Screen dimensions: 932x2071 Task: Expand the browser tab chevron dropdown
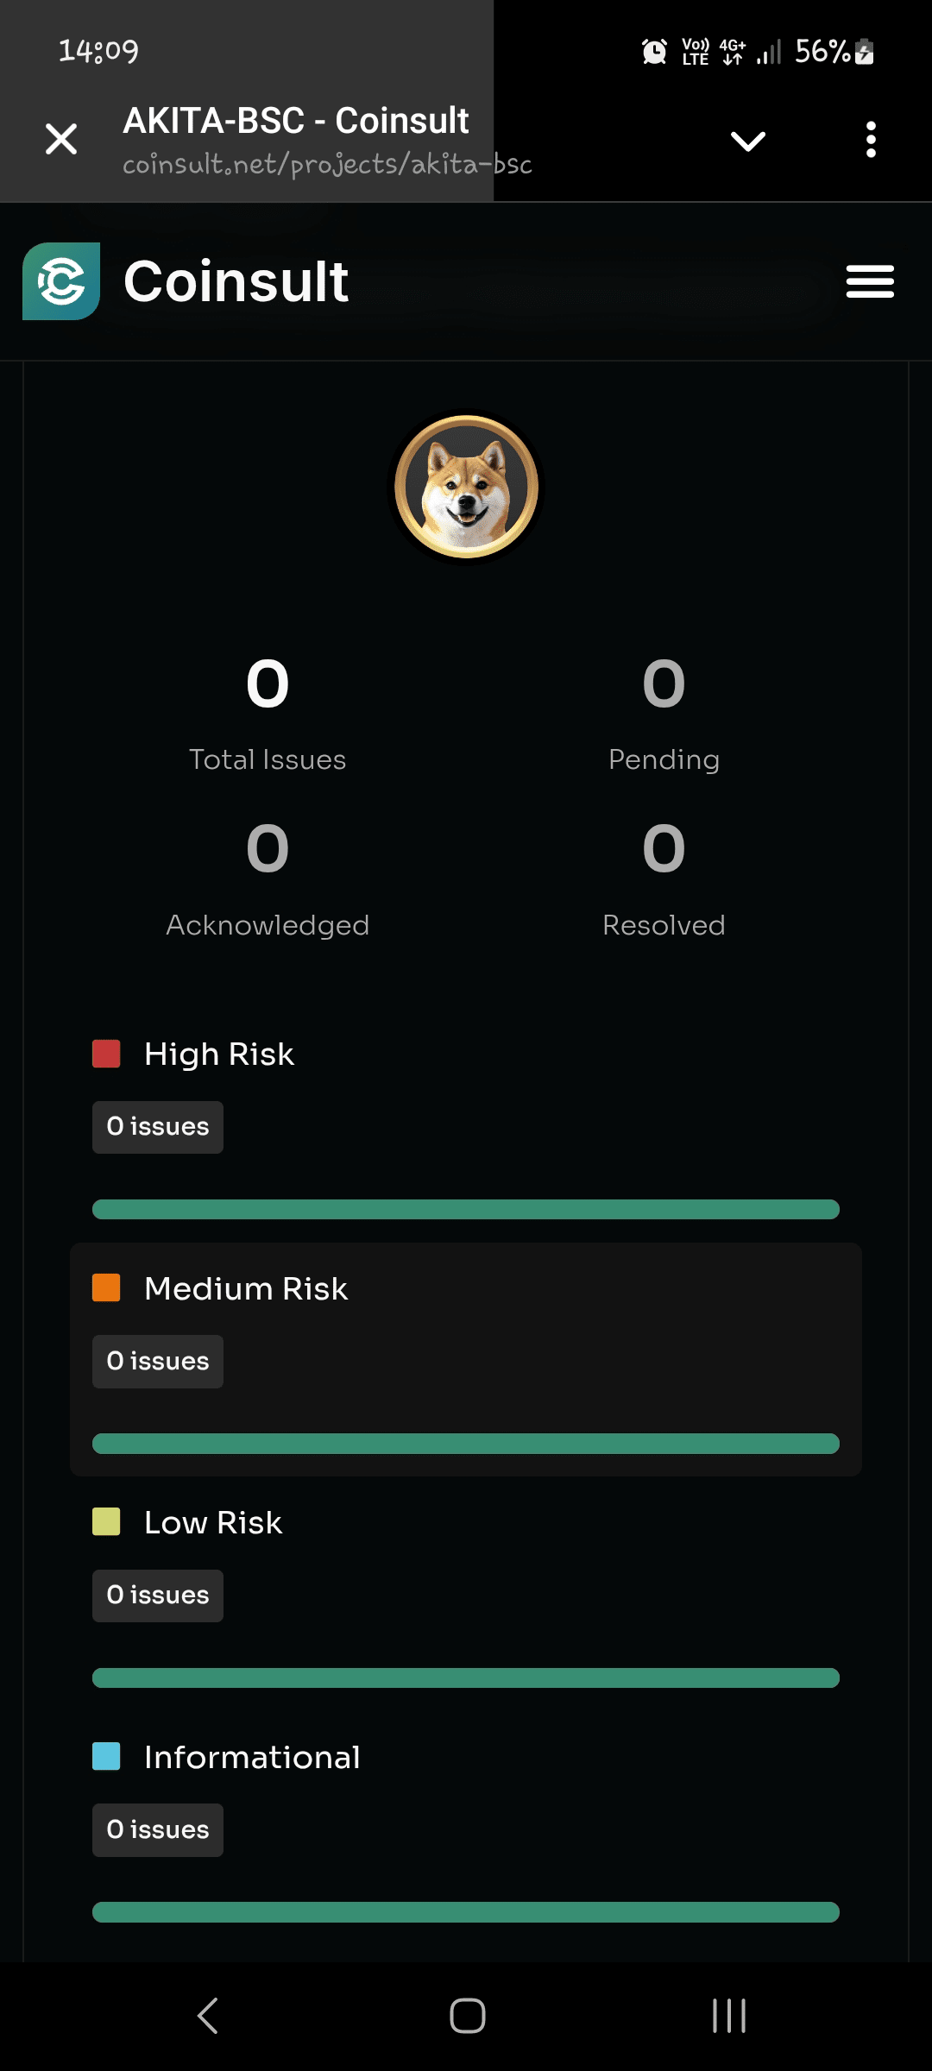[x=747, y=141]
